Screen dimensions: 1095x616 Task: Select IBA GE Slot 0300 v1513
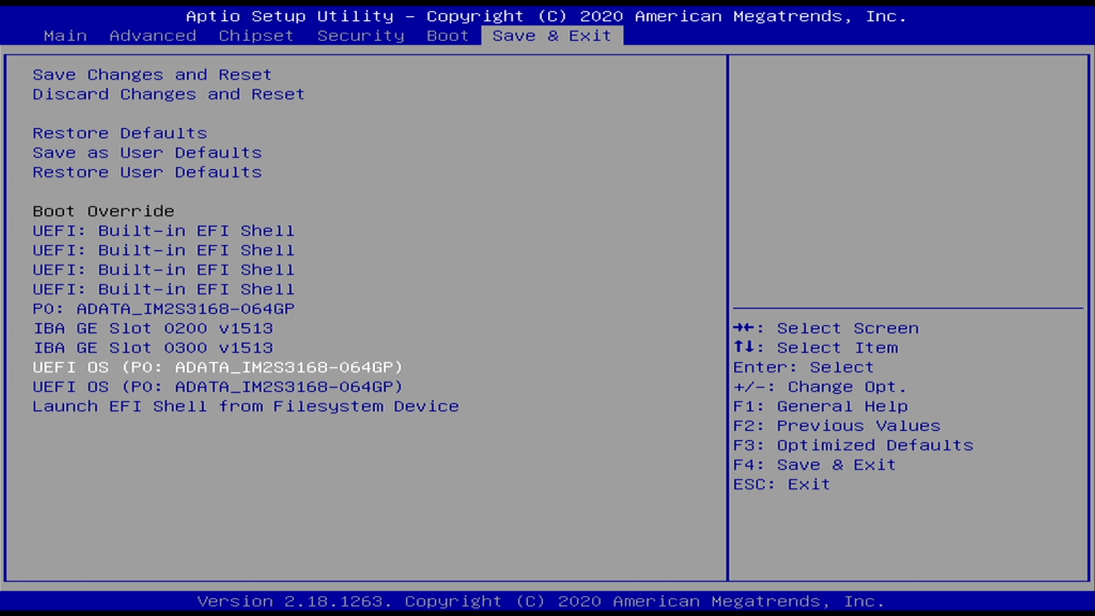tap(153, 348)
